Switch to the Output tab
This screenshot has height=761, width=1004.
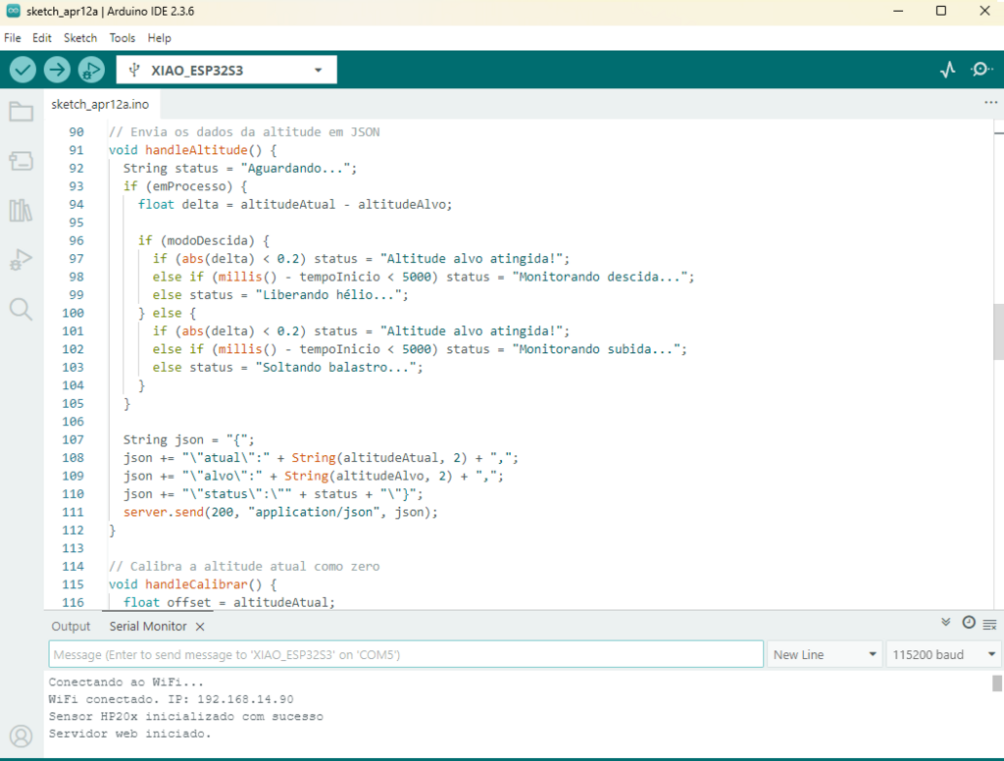71,626
